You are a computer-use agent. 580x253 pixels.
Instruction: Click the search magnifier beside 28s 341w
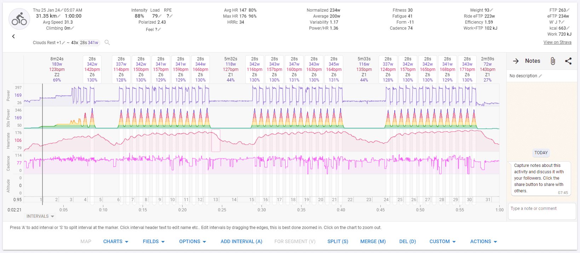coord(107,43)
